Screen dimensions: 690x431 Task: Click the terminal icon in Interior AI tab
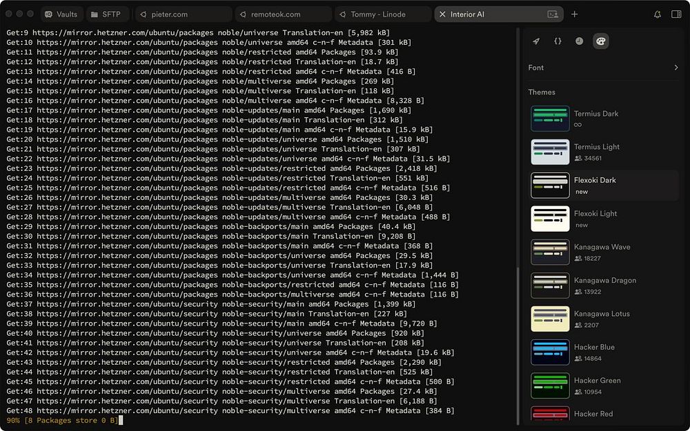tap(553, 14)
